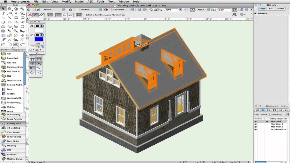Image resolution: width=290 pixels, height=163 pixels.
Task: Switch to the Data tab in Obj Info
Action: [x=271, y=9]
